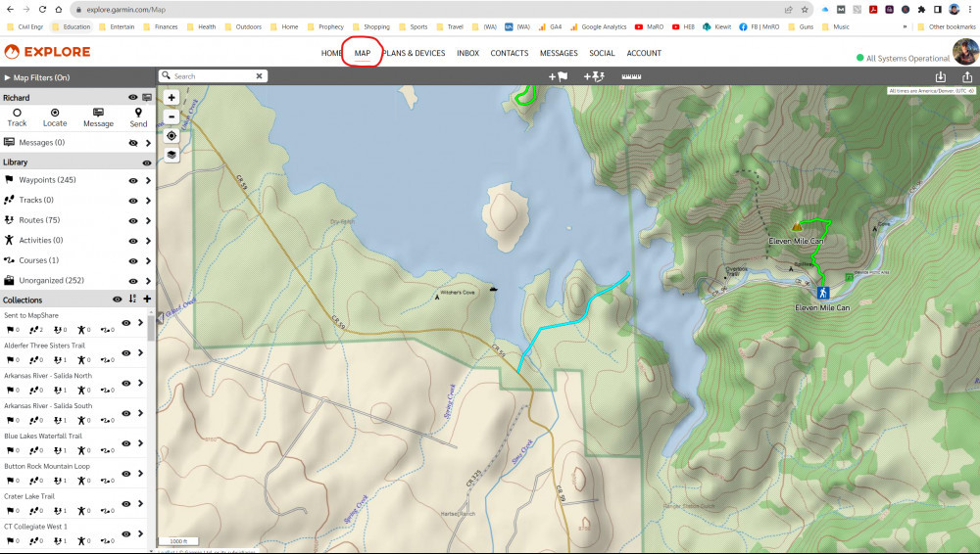Open the ACCOUNT tab
Screen dimensions: 980x554
click(x=644, y=53)
